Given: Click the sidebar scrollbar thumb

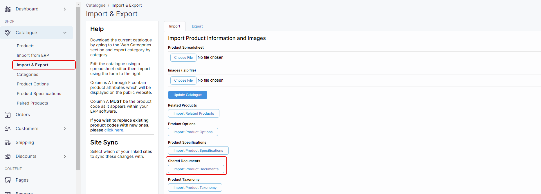Looking at the screenshot, I should click(78, 88).
